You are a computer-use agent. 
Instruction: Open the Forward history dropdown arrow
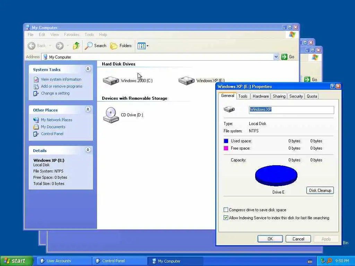click(x=68, y=46)
